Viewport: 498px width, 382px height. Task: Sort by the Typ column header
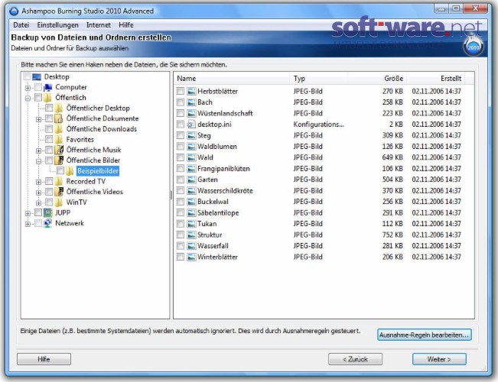(319, 79)
